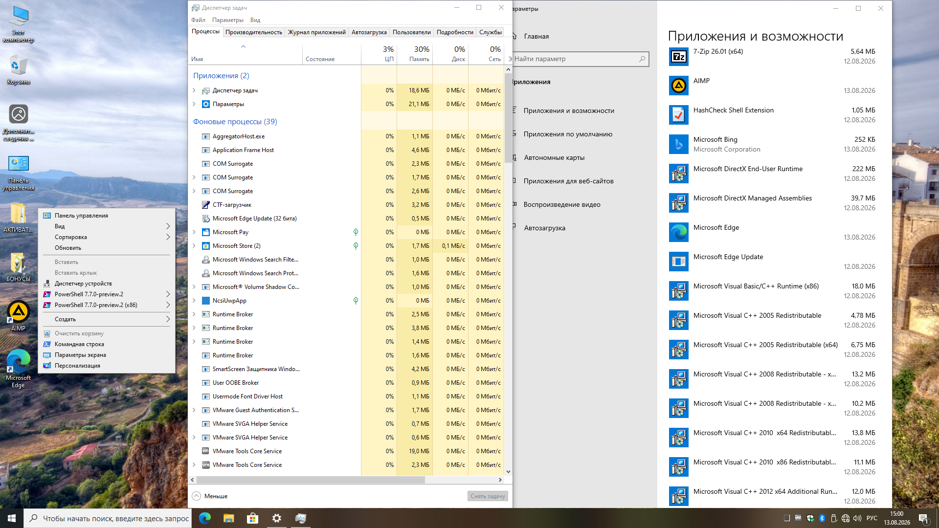The height and width of the screenshot is (528, 939).
Task: Select the AIMP icon in the apps list
Action: pos(678,86)
